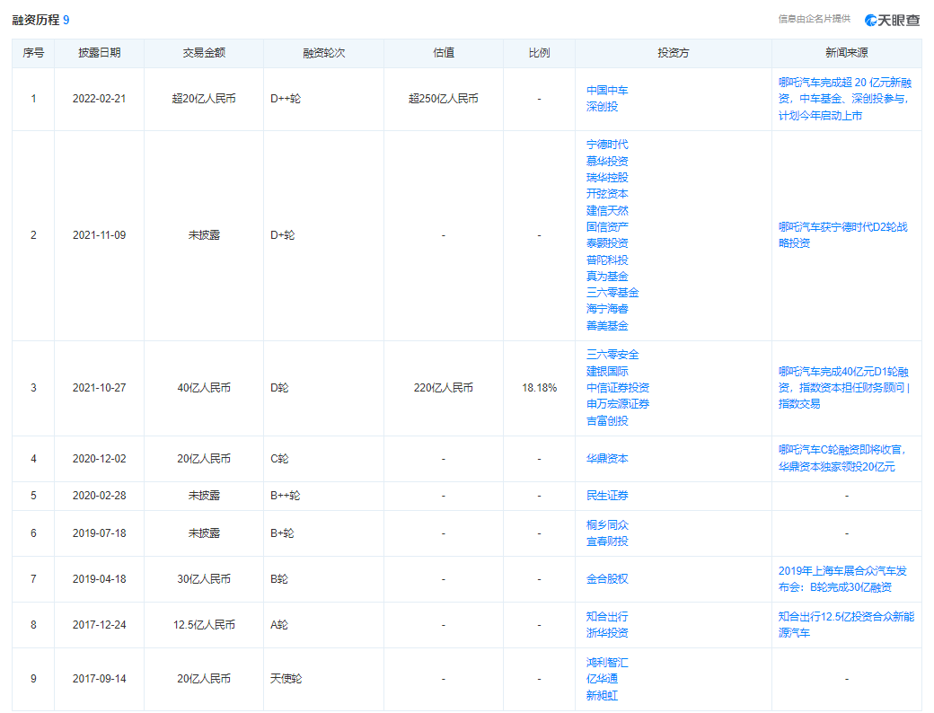Open investor link 深创投

tap(603, 107)
